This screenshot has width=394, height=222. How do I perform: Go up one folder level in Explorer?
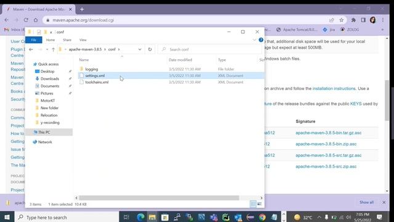pos(53,49)
